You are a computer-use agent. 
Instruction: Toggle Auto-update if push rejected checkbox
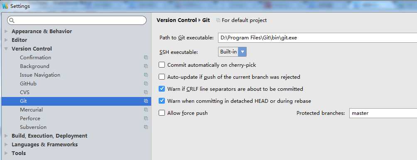(x=162, y=77)
